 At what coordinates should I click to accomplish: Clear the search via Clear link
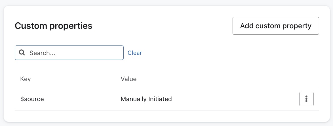click(x=135, y=53)
